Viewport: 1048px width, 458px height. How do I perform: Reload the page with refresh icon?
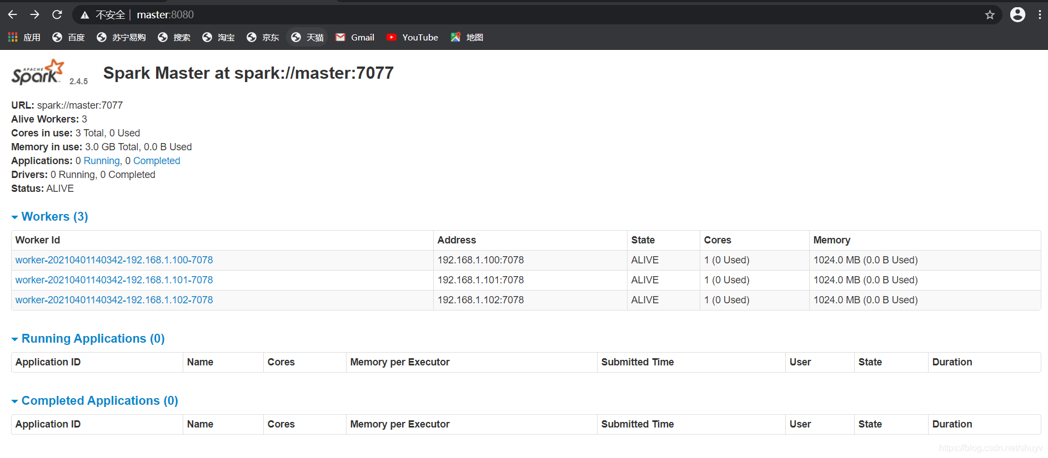click(57, 14)
